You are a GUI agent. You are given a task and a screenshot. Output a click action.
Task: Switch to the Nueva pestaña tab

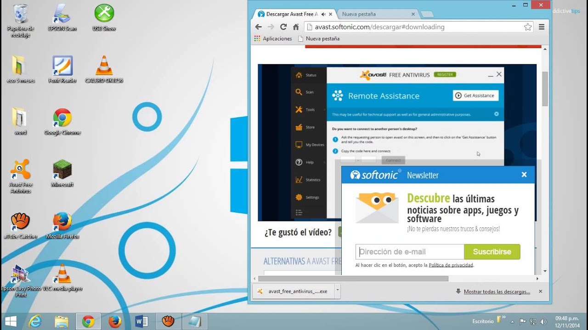377,14
